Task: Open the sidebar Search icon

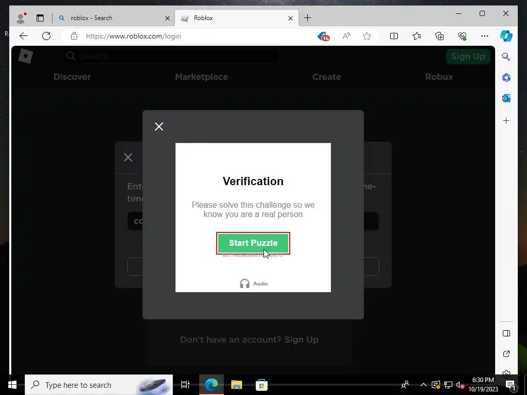Action: click(x=506, y=57)
